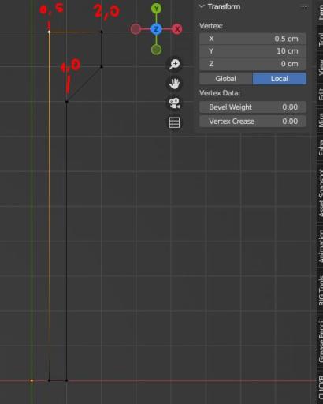Collapse the Transform panel
The width and height of the screenshot is (323, 404).
(202, 6)
